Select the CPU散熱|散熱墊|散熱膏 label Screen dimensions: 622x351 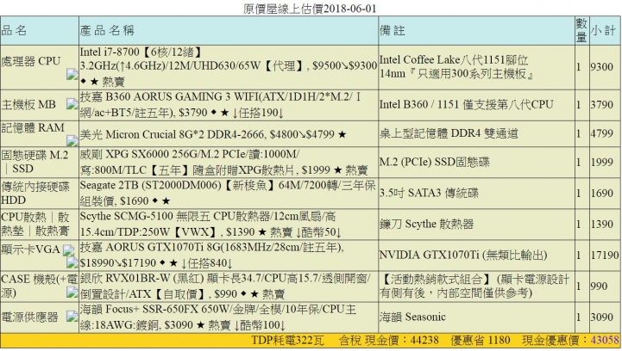click(x=35, y=224)
